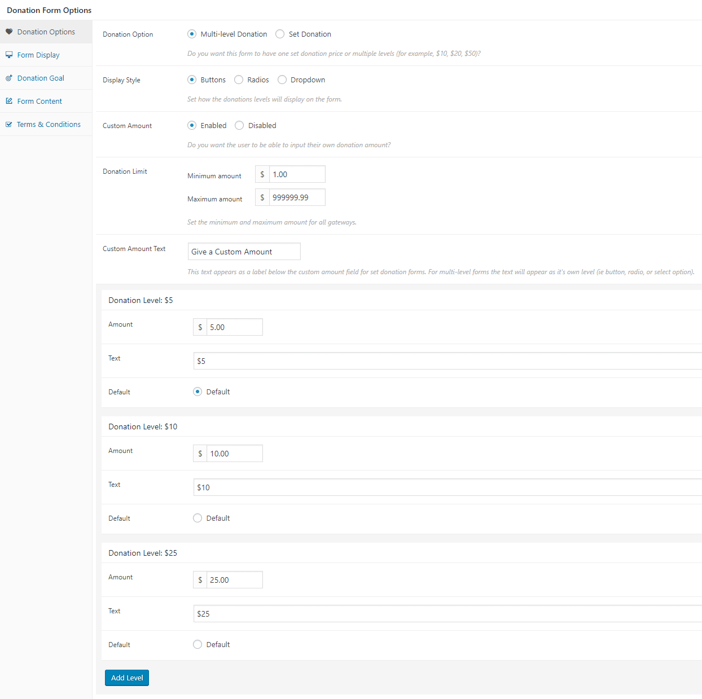702x699 pixels.
Task: Disable the Custom Amount option
Action: [x=239, y=125]
